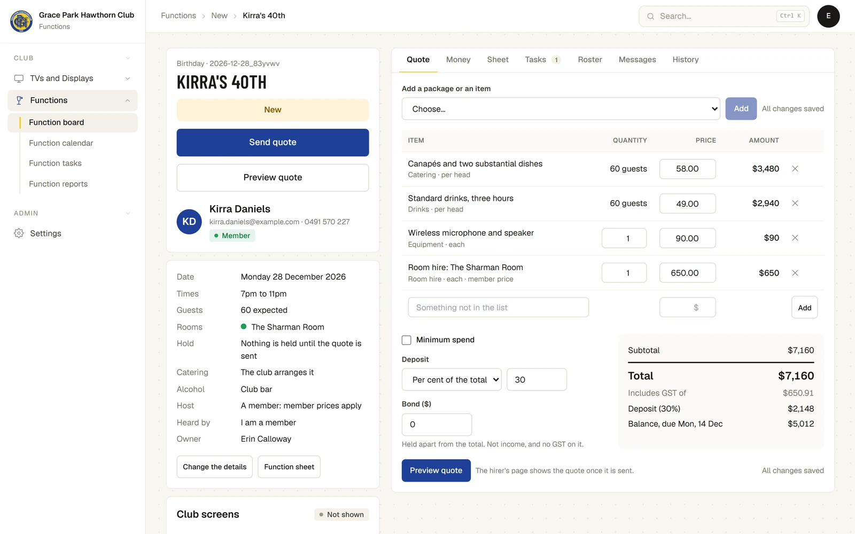Open the Roster tab

click(x=590, y=60)
